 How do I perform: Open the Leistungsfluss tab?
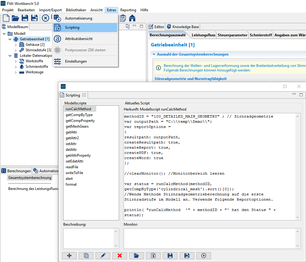tap(203, 35)
